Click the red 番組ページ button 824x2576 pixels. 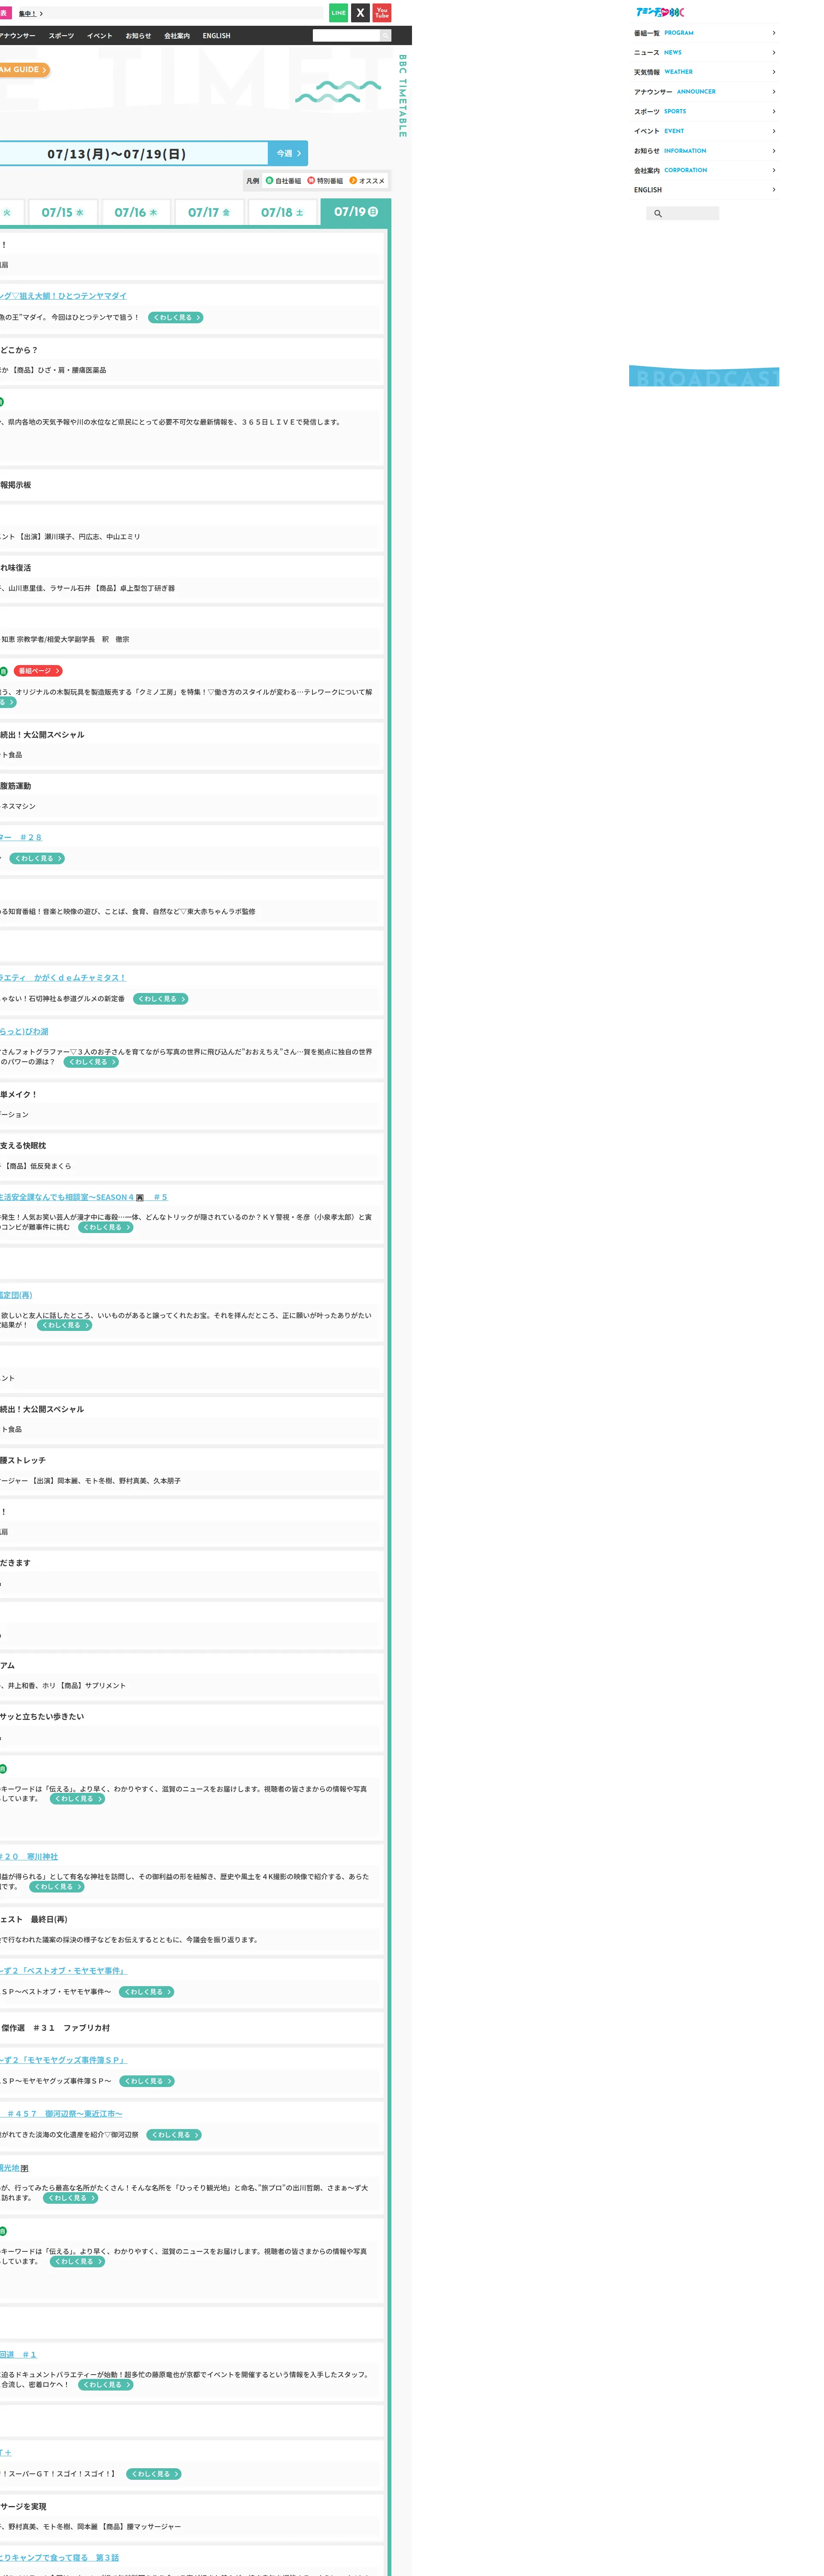(x=38, y=671)
